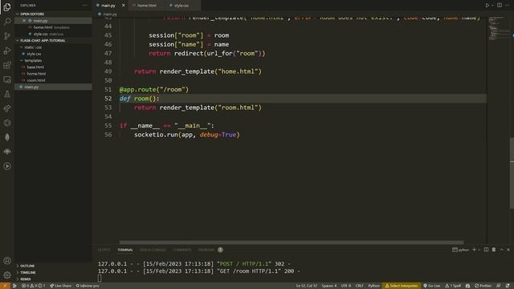514x289 pixels.
Task: Open base.html in the templates folder
Action: pyautogui.click(x=35, y=67)
